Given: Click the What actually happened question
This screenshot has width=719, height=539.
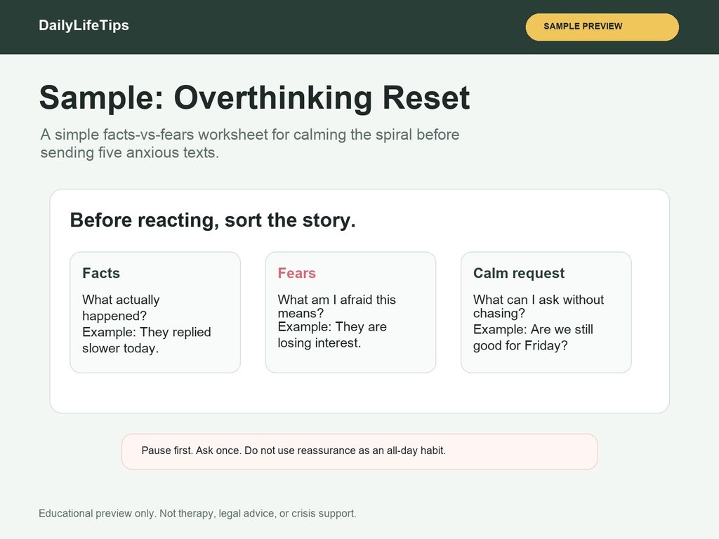Looking at the screenshot, I should click(121, 307).
